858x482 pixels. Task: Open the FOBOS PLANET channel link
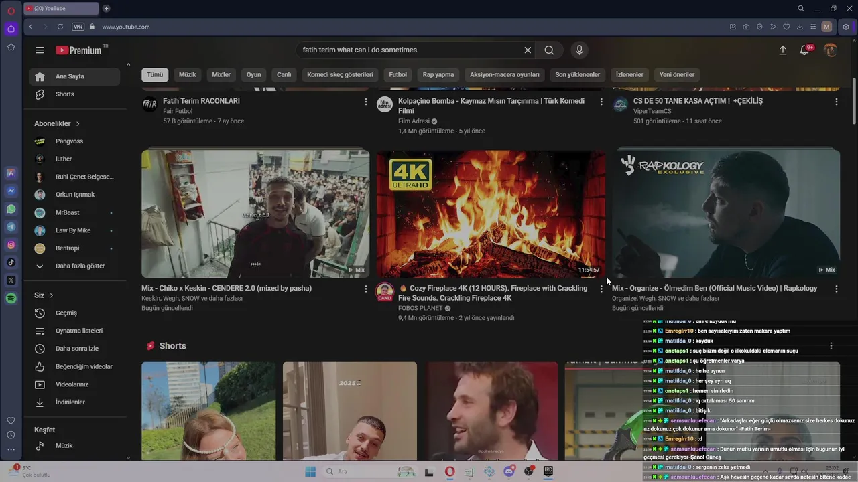[420, 308]
